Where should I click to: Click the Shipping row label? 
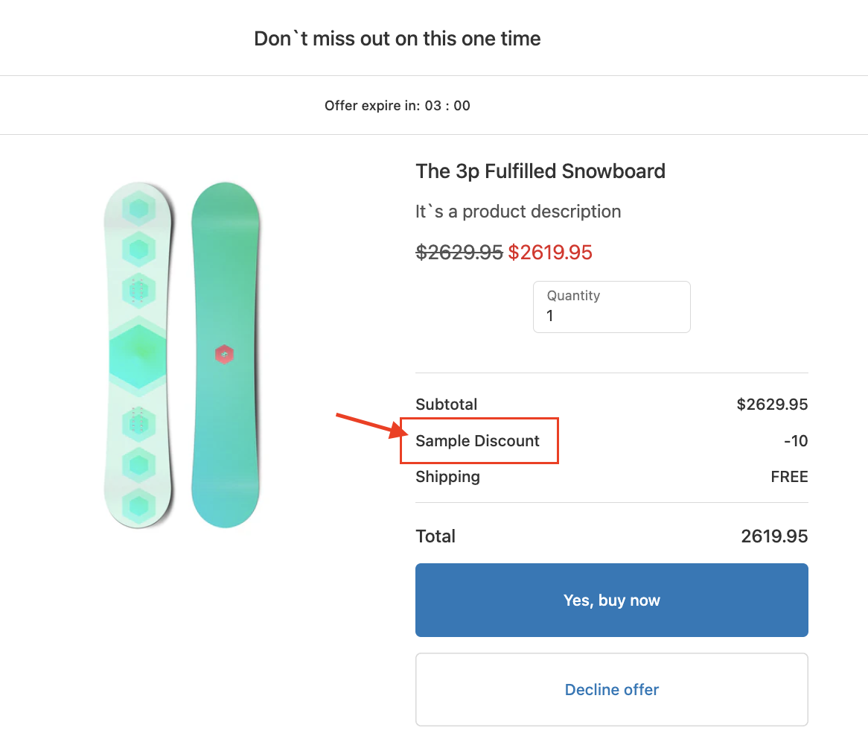point(447,477)
